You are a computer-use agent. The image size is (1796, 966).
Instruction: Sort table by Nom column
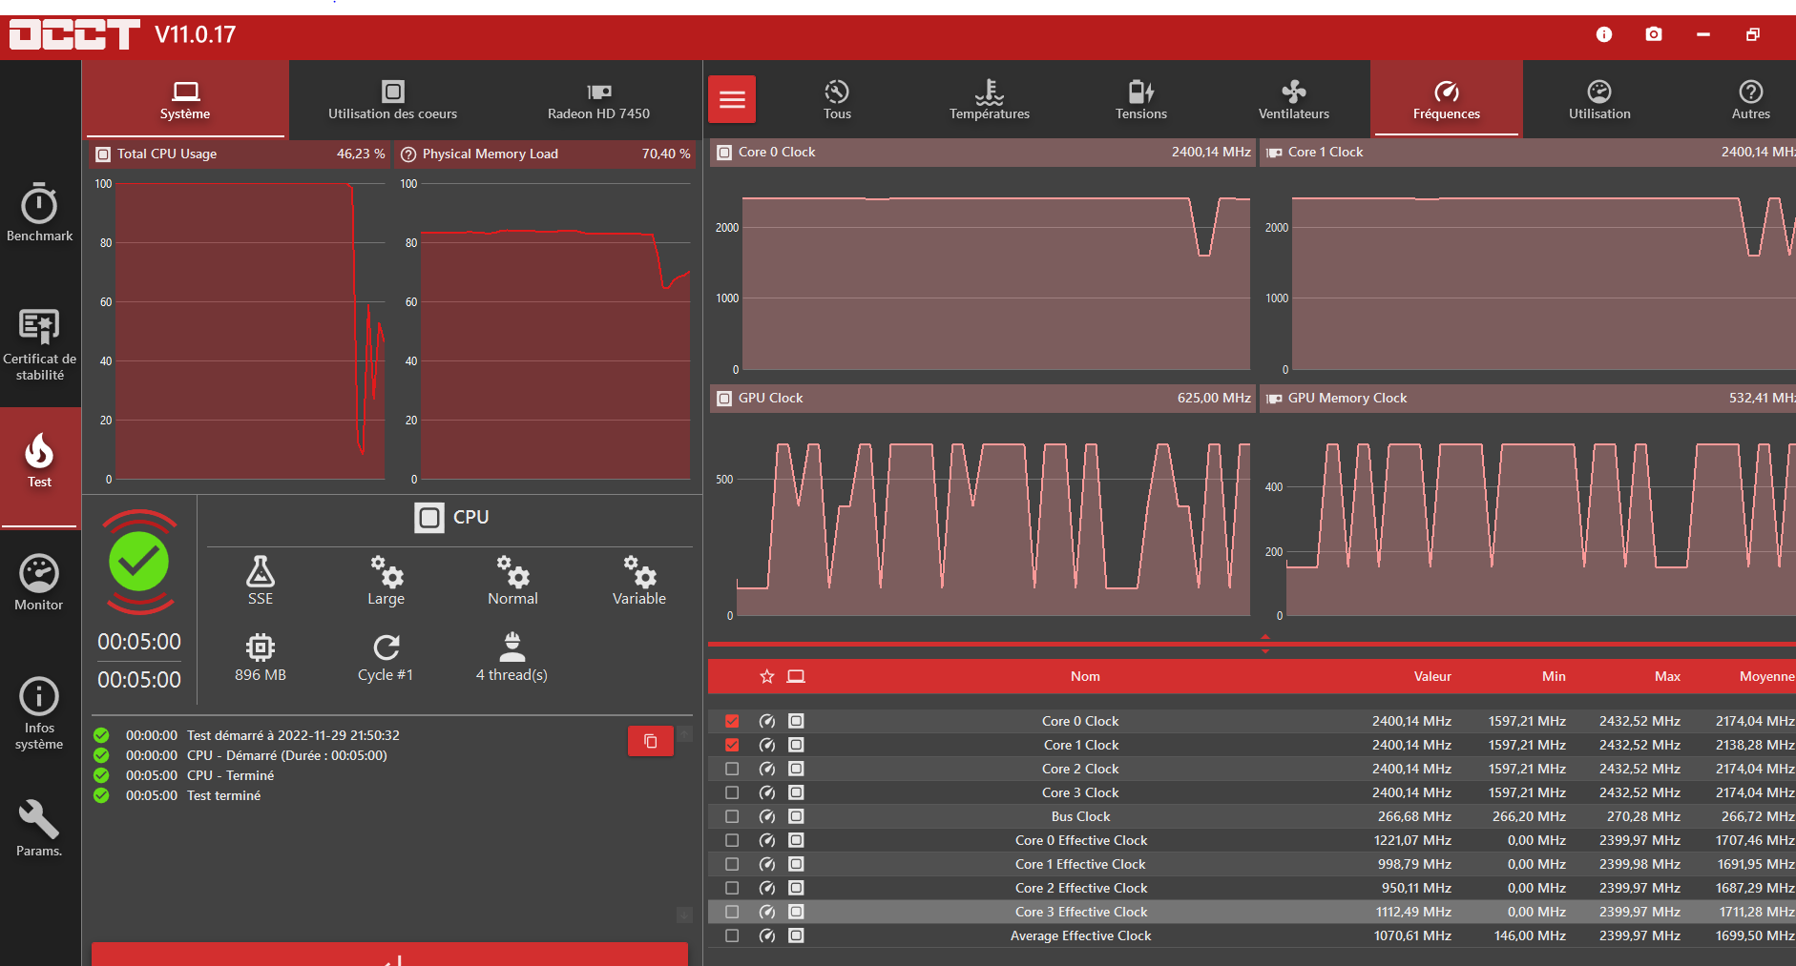[x=1085, y=676]
